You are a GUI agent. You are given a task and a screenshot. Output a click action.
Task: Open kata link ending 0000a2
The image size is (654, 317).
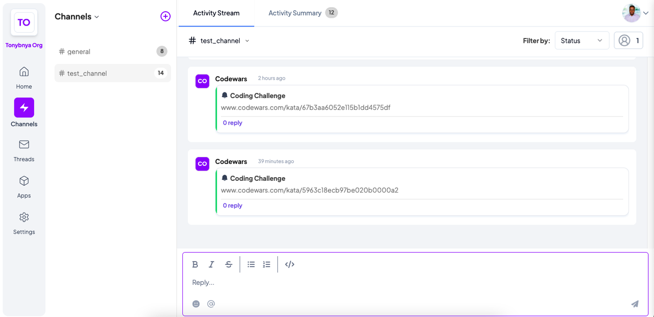[310, 190]
